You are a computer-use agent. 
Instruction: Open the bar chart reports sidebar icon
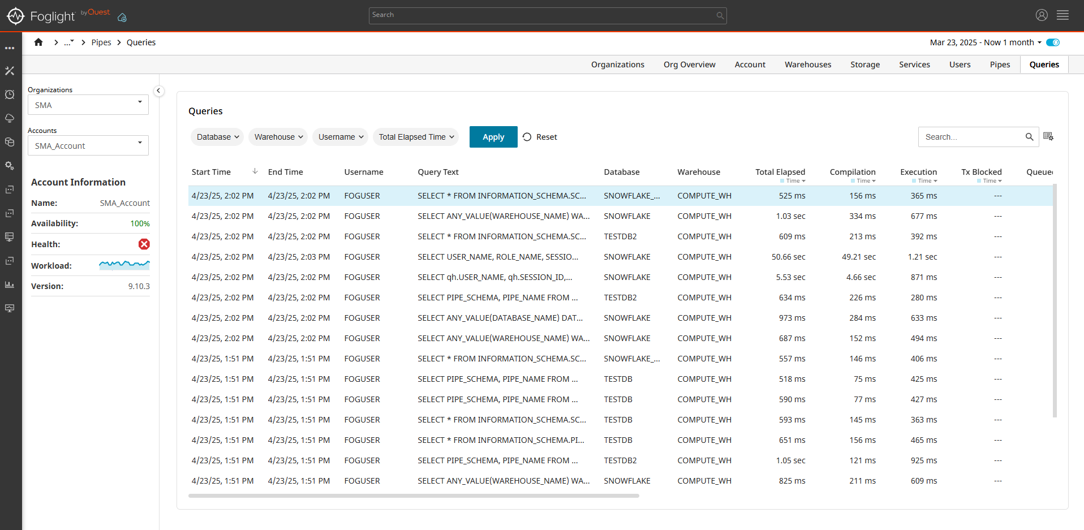coord(10,285)
